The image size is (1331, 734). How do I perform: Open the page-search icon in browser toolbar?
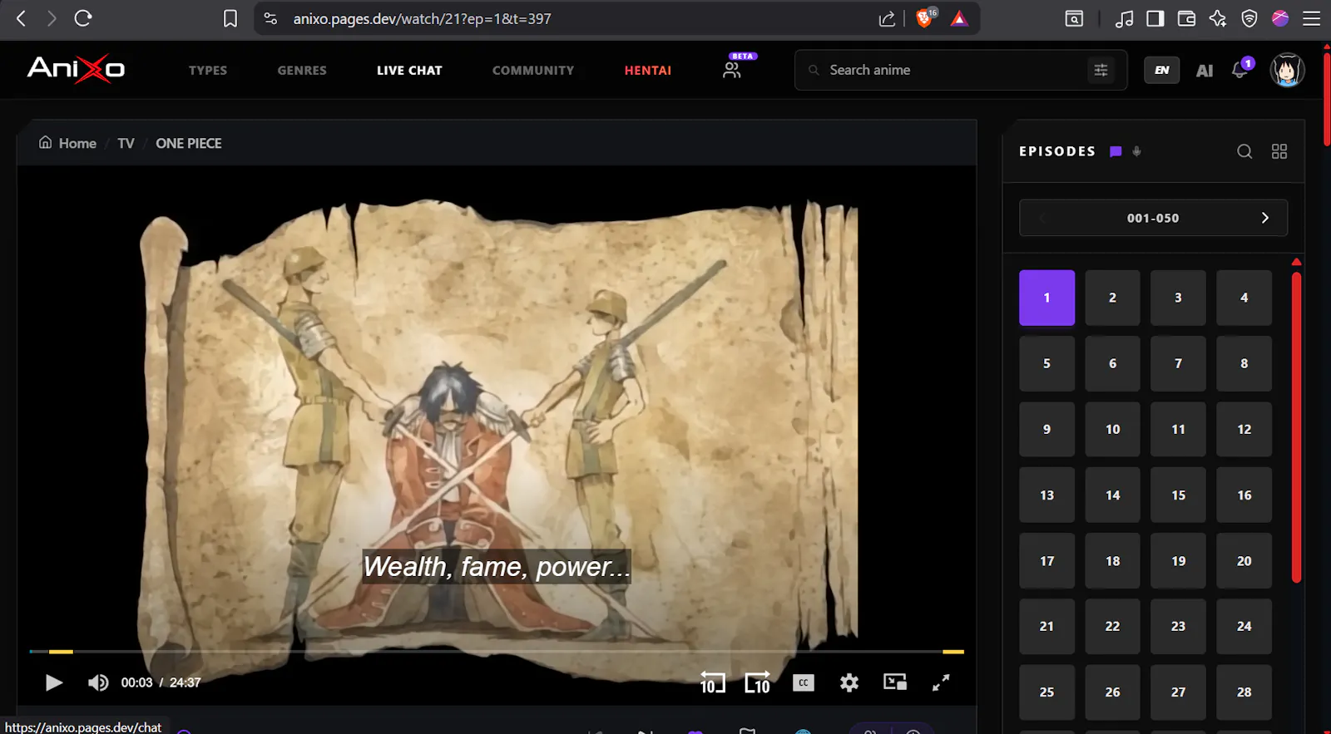coord(1074,18)
